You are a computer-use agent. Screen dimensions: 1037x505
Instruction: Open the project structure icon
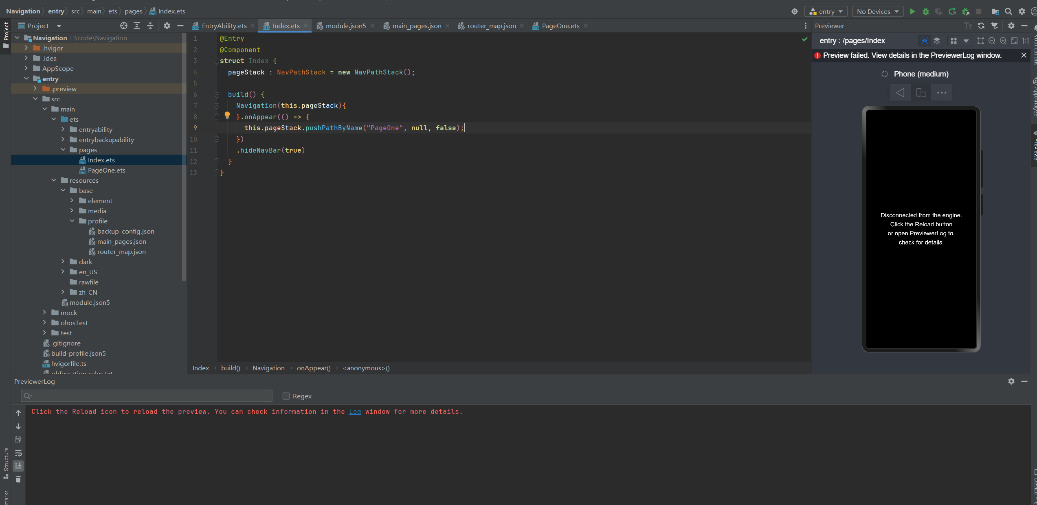(x=995, y=11)
